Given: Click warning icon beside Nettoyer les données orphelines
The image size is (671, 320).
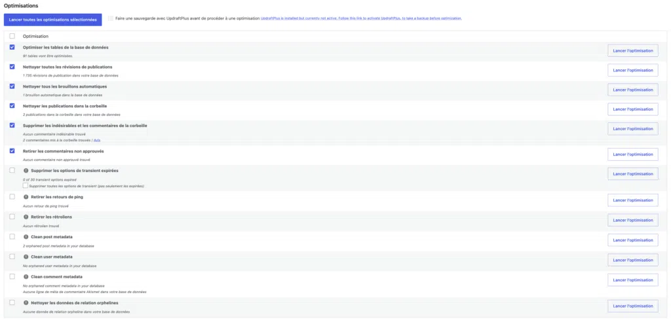Looking at the screenshot, I should tap(26, 303).
